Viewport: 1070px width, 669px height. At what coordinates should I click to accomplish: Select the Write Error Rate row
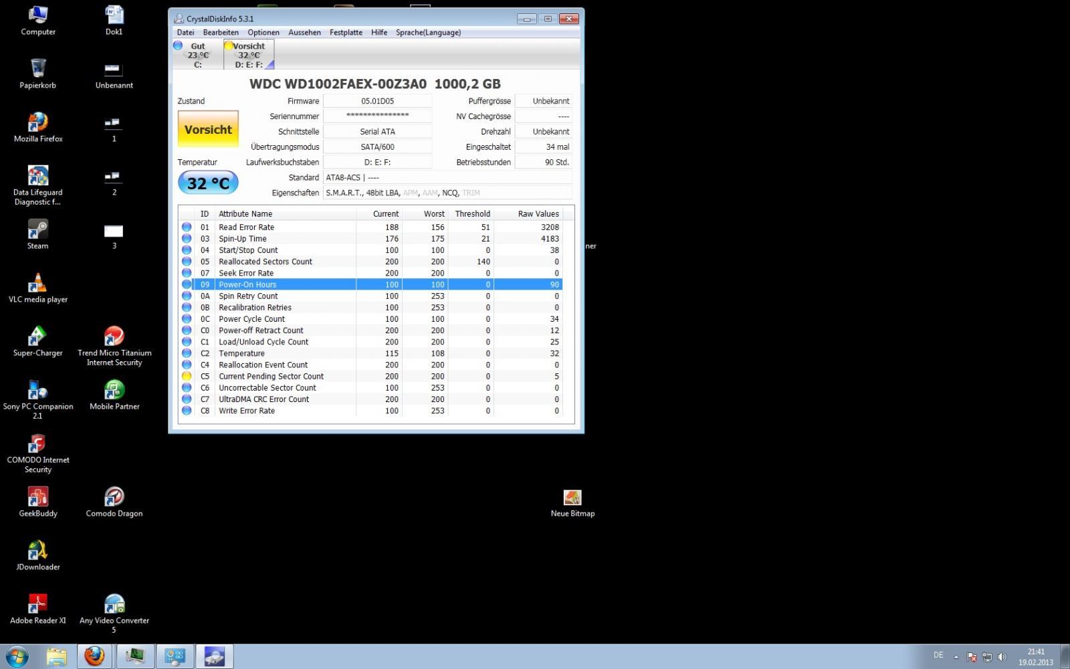[370, 411]
